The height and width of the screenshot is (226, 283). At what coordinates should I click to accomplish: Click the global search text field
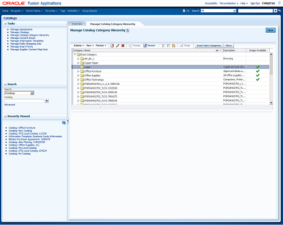click(x=256, y=11)
